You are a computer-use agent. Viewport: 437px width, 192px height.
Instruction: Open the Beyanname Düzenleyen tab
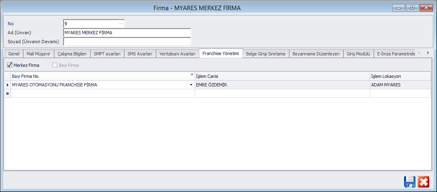pos(316,54)
